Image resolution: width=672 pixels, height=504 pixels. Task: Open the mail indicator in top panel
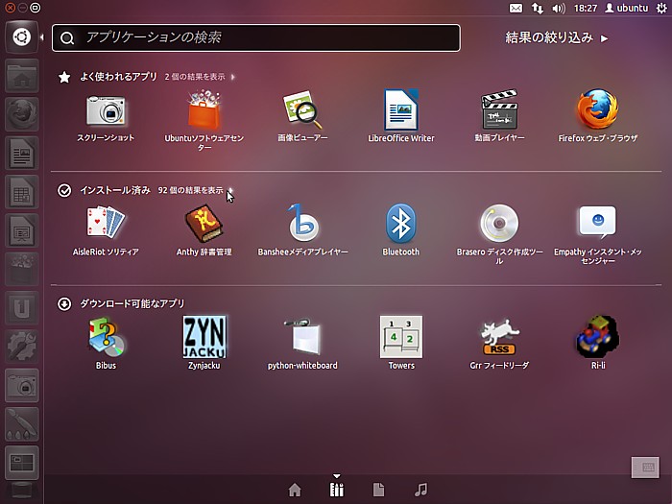tap(516, 8)
